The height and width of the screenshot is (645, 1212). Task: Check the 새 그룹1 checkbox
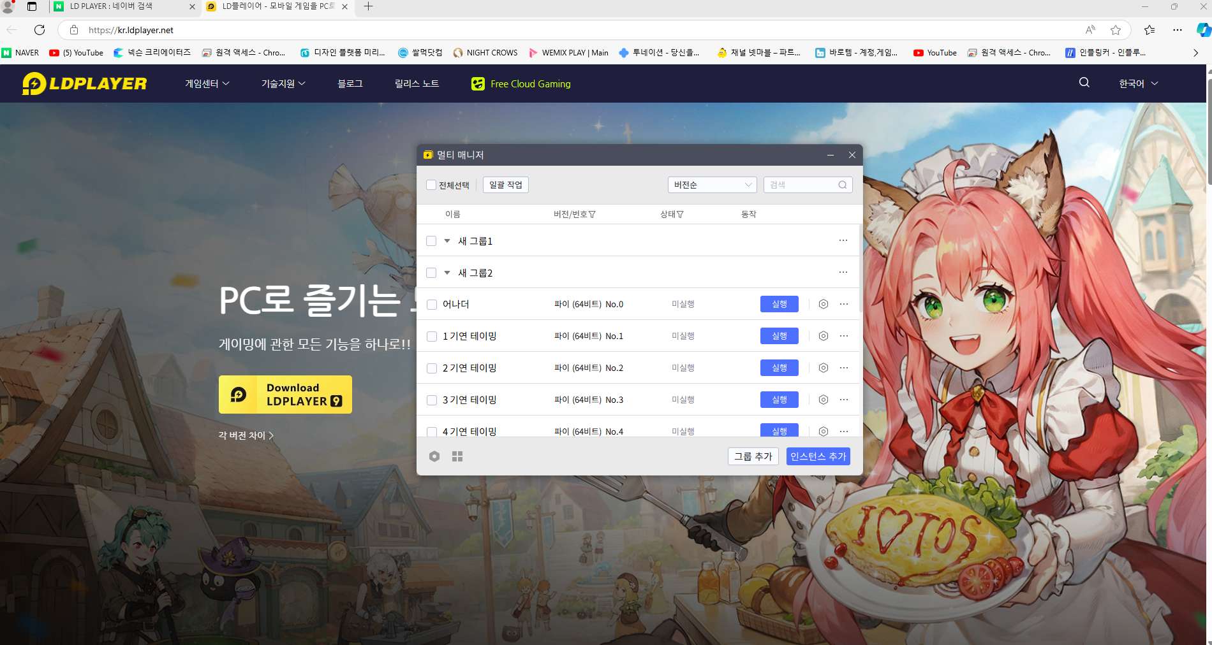tap(431, 241)
